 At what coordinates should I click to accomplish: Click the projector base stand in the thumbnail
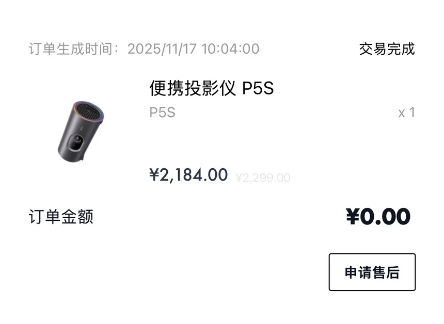click(80, 158)
